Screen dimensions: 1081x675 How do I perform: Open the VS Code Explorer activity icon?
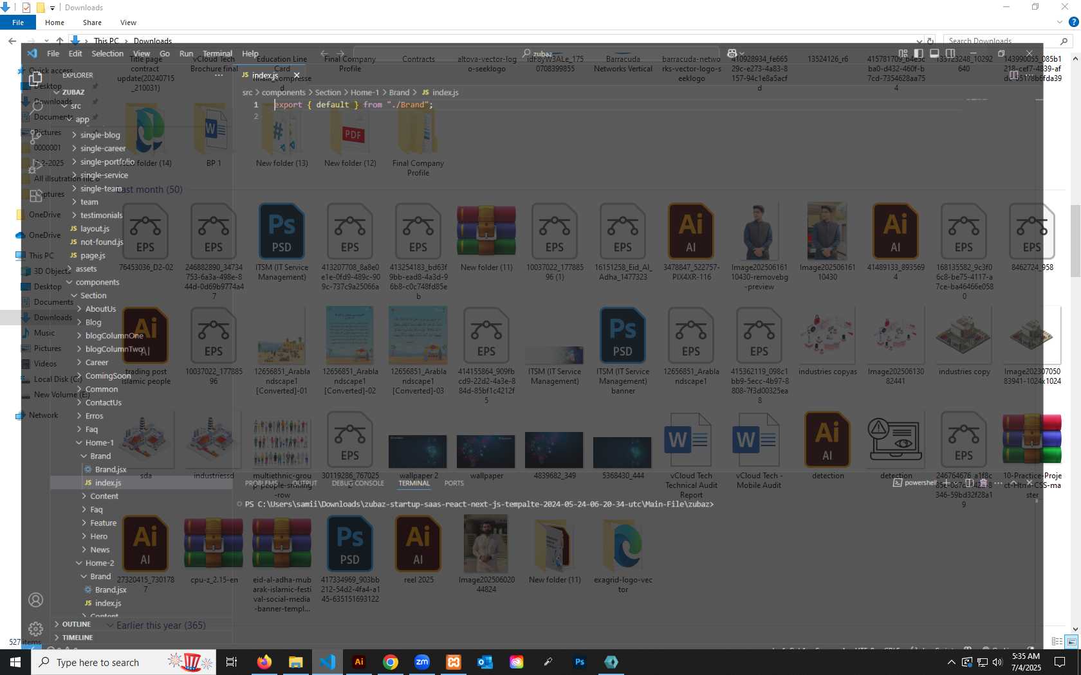pos(35,78)
